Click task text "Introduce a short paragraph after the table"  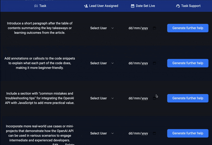pyautogui.click(x=40, y=28)
